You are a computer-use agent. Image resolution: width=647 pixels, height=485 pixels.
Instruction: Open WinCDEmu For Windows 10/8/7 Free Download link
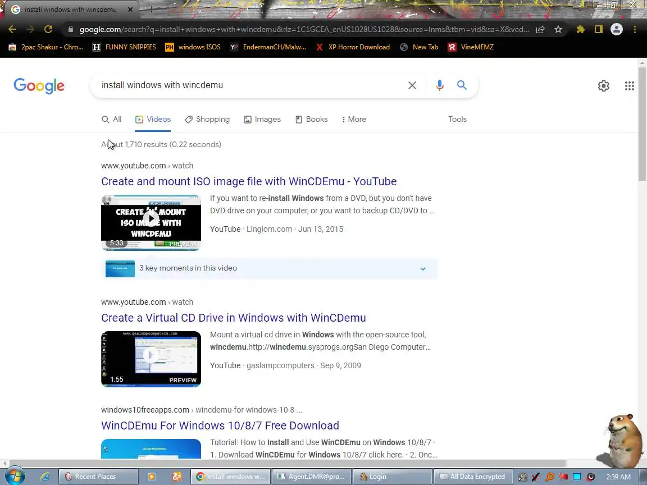coord(220,425)
